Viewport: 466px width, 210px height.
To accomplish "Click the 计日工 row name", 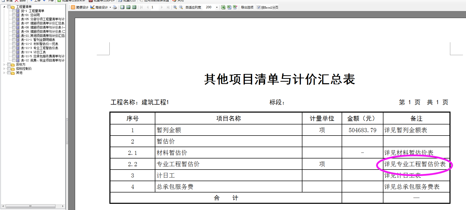I will [166, 175].
